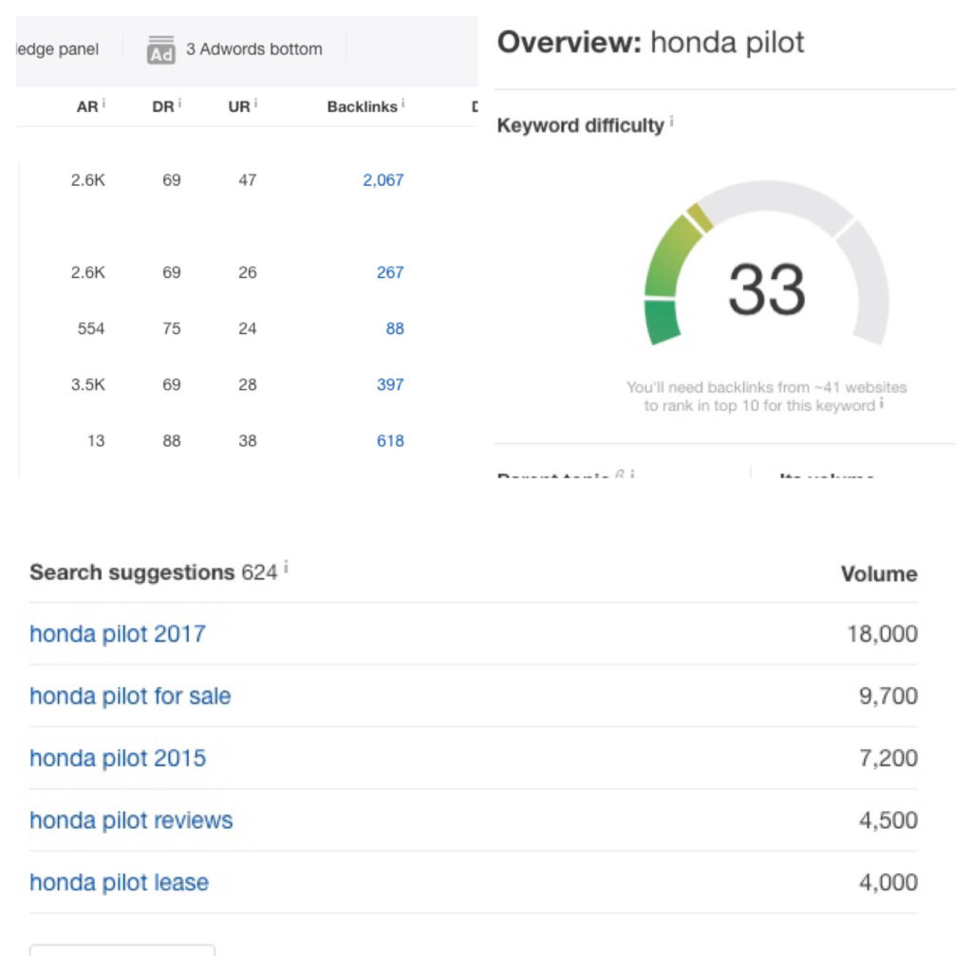Click the 'Overview: honda pilot' heading
The image size is (972, 972).
[650, 44]
